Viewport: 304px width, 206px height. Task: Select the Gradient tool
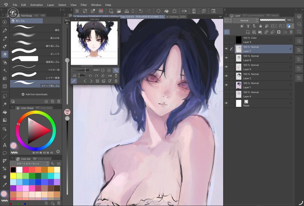click(x=5, y=120)
